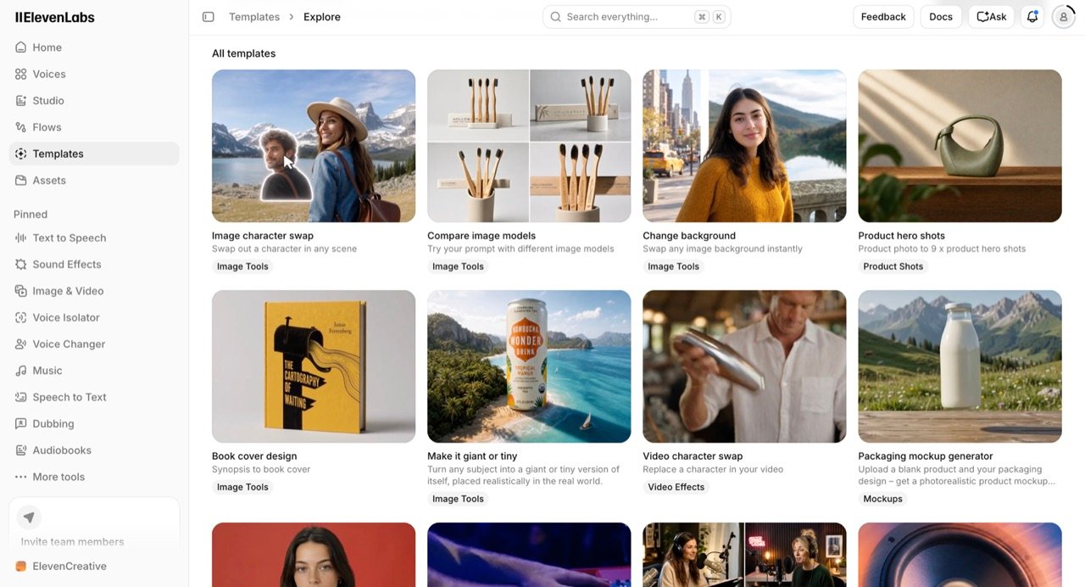Open the user profile avatar
Screen dimensions: 1085x587
click(x=1063, y=17)
